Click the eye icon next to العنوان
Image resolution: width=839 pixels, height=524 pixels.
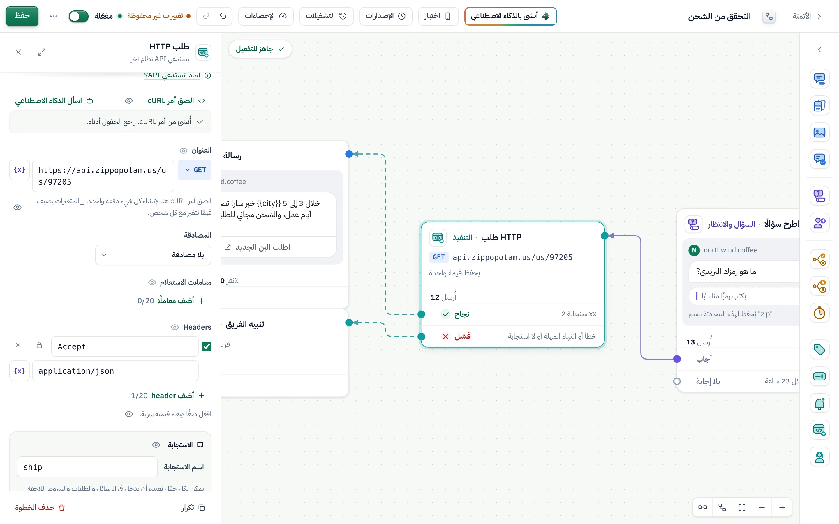[x=184, y=151]
